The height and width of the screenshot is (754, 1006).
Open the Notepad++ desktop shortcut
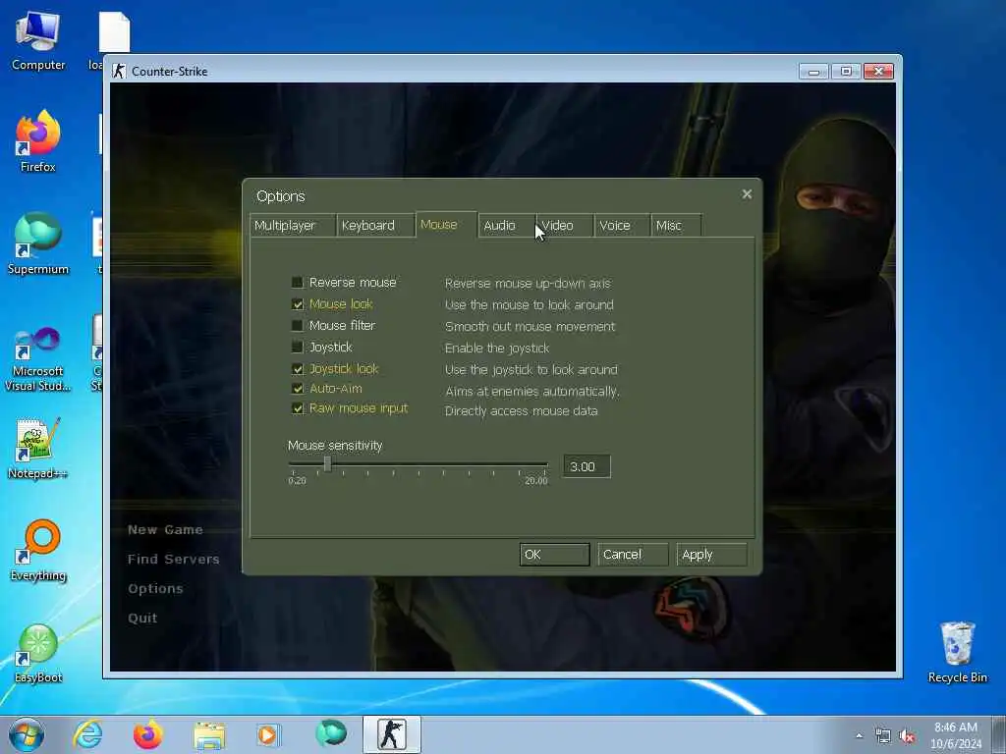coord(38,449)
